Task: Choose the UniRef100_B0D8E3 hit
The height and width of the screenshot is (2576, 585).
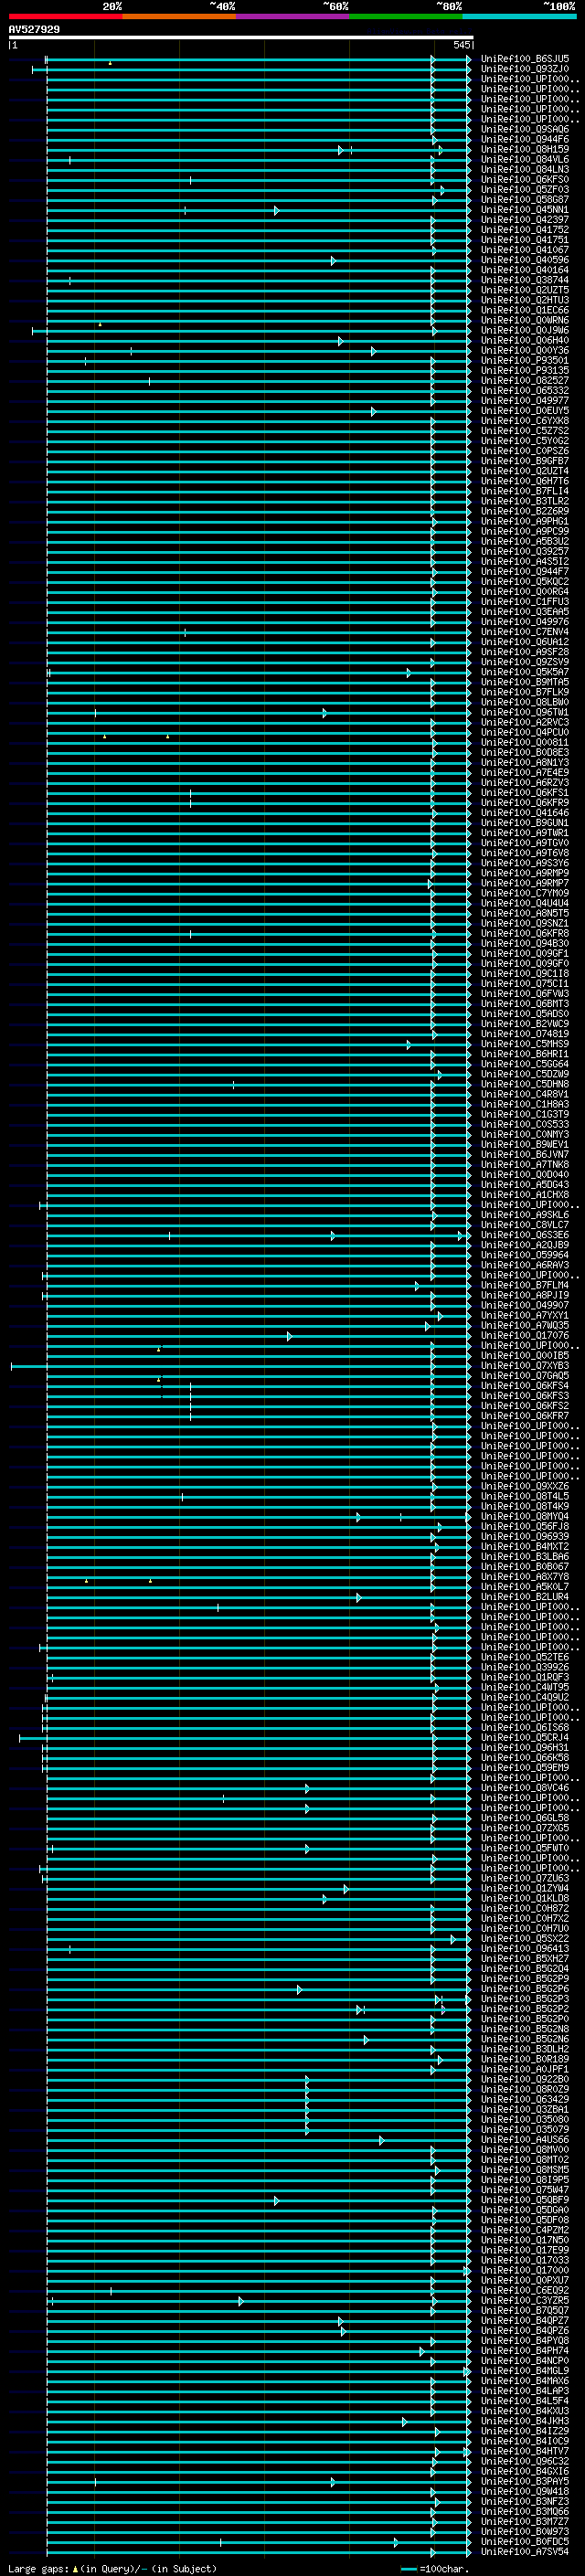Action: tap(525, 752)
